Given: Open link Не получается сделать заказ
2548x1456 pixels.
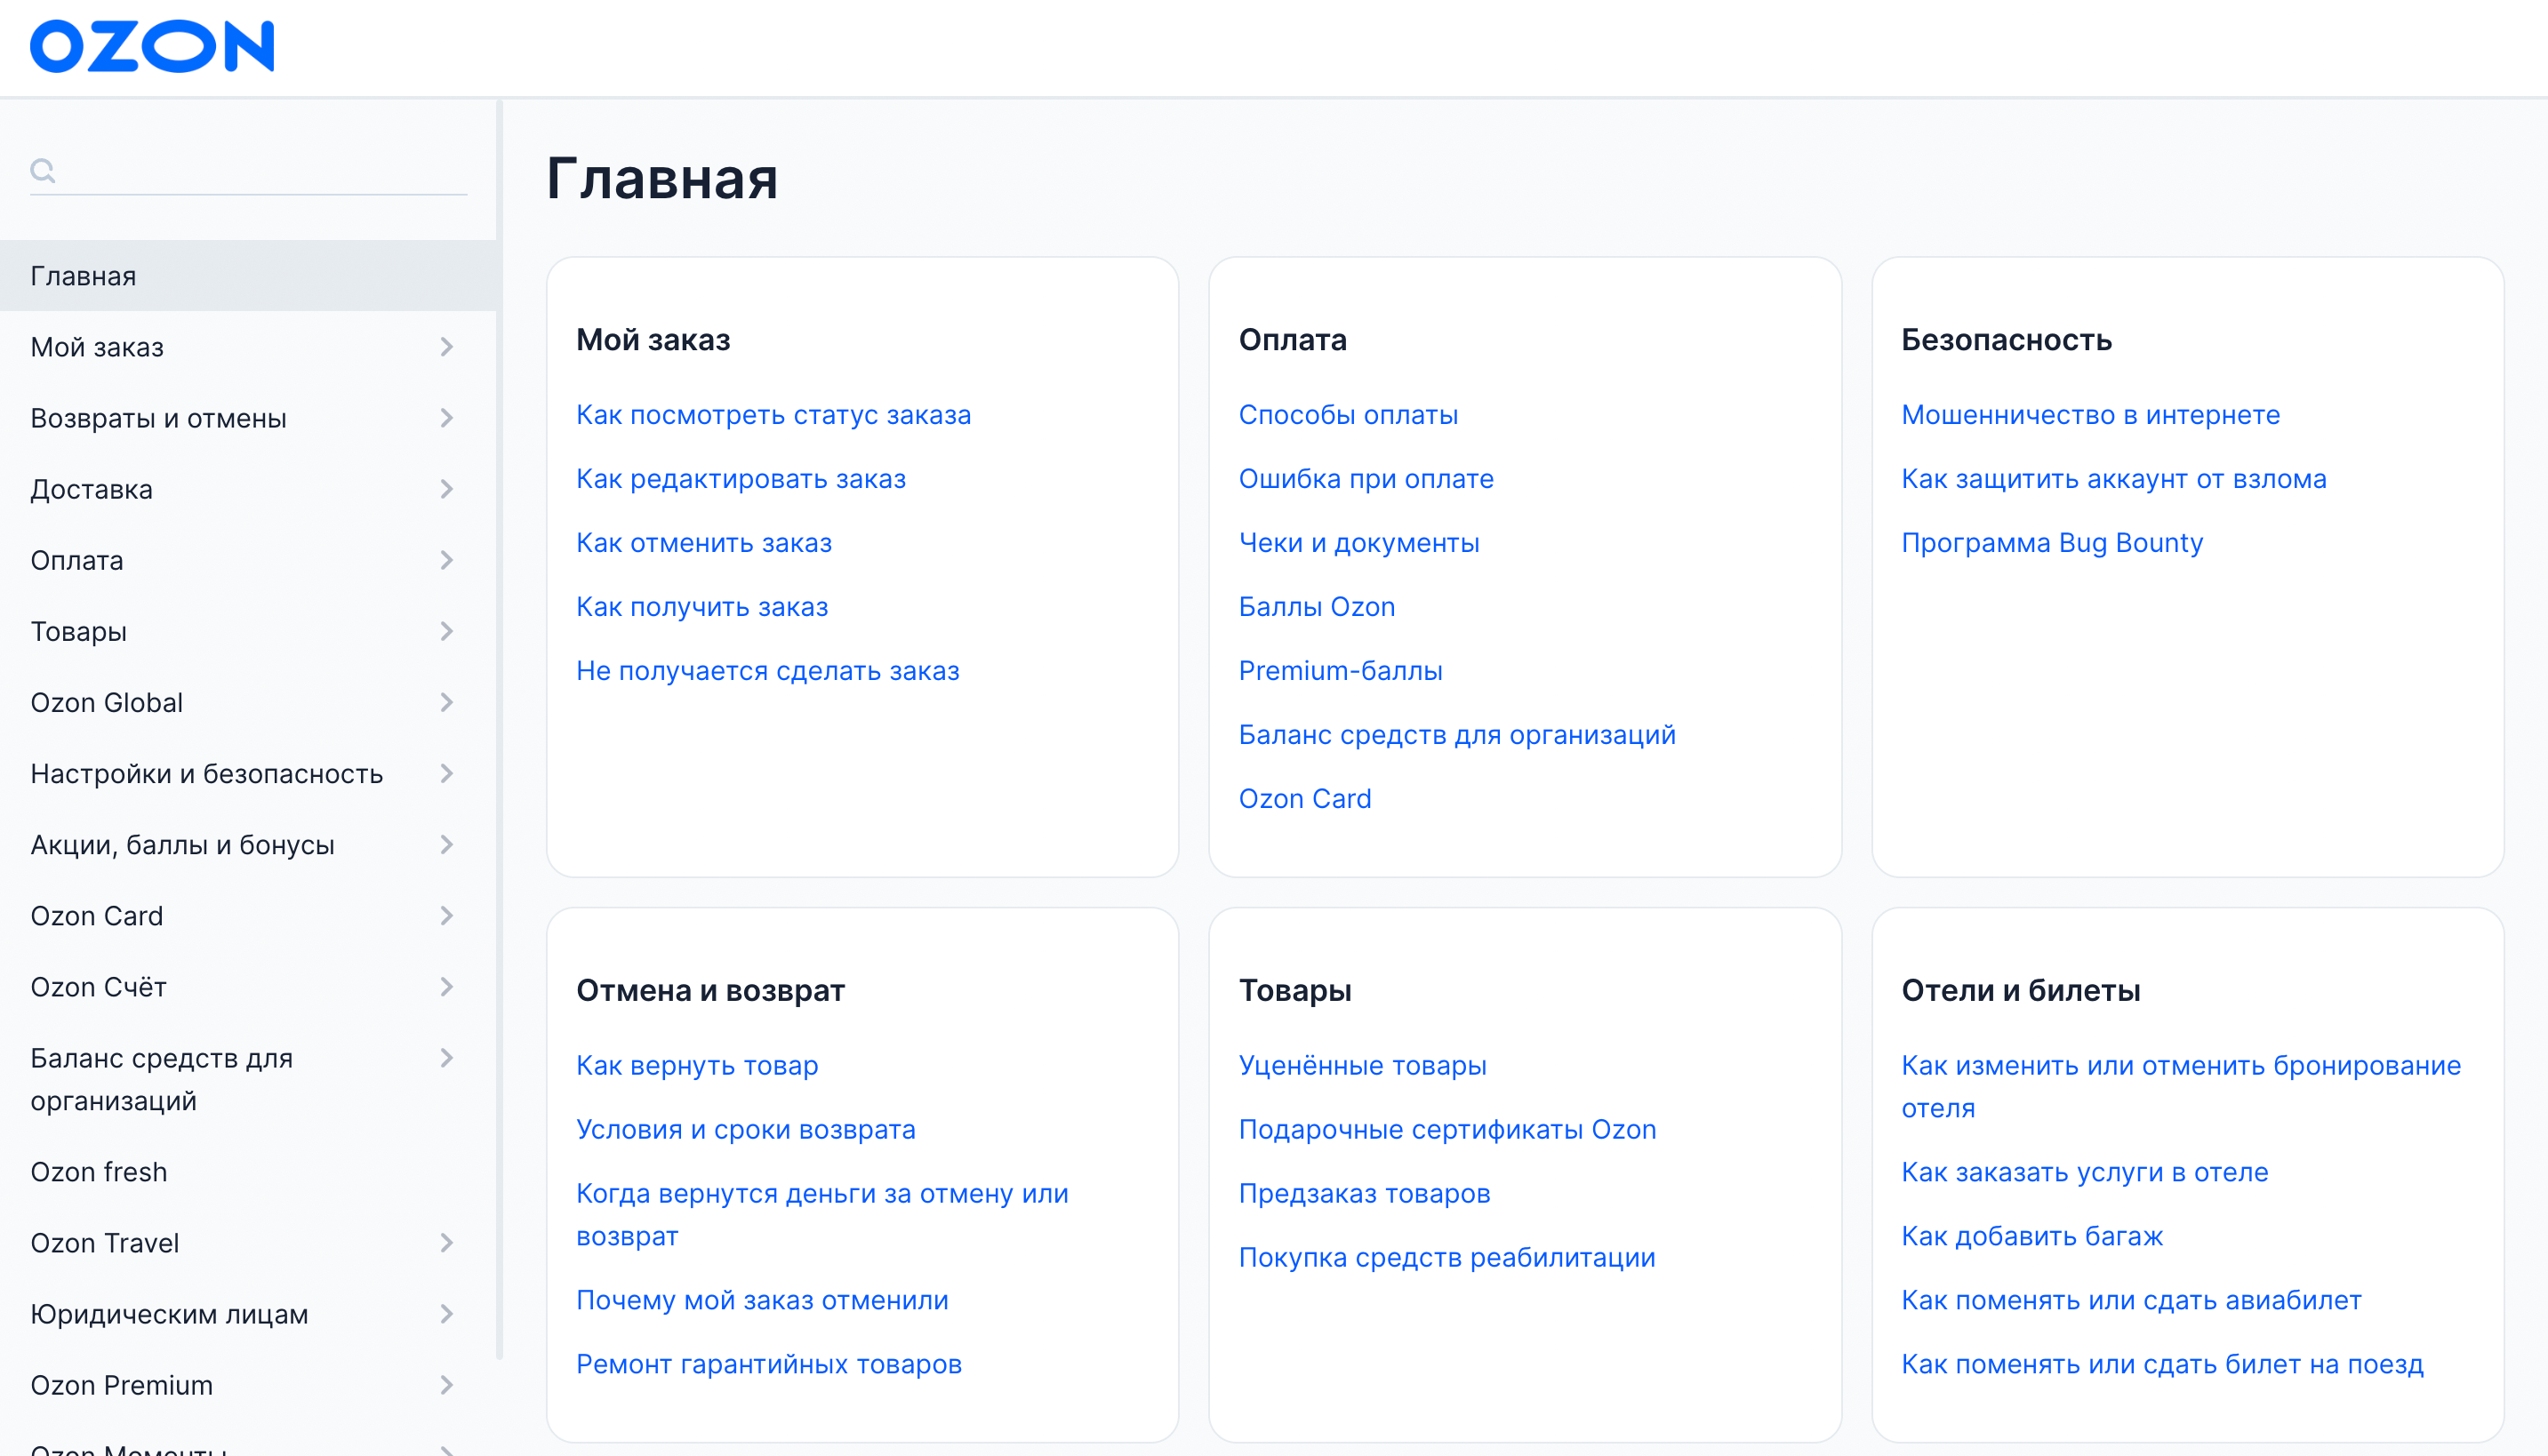Looking at the screenshot, I should point(768,671).
